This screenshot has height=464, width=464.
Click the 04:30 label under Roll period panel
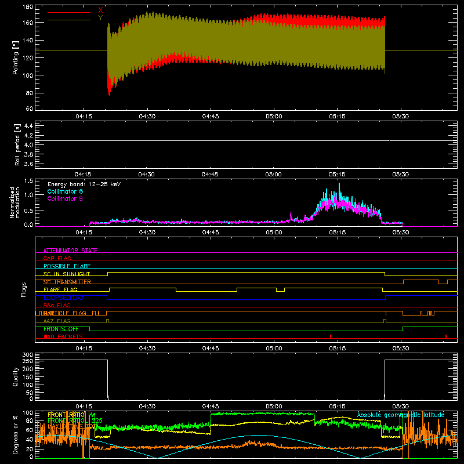pyautogui.click(x=147, y=175)
